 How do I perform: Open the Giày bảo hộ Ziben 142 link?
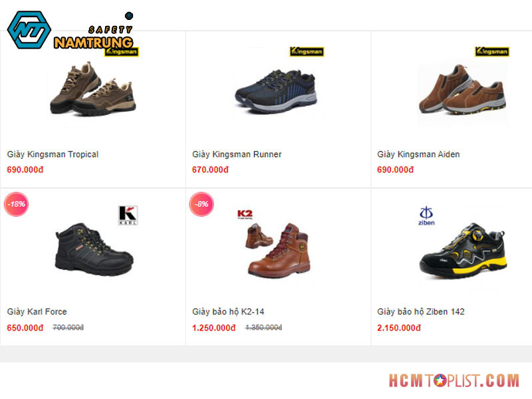click(x=421, y=311)
